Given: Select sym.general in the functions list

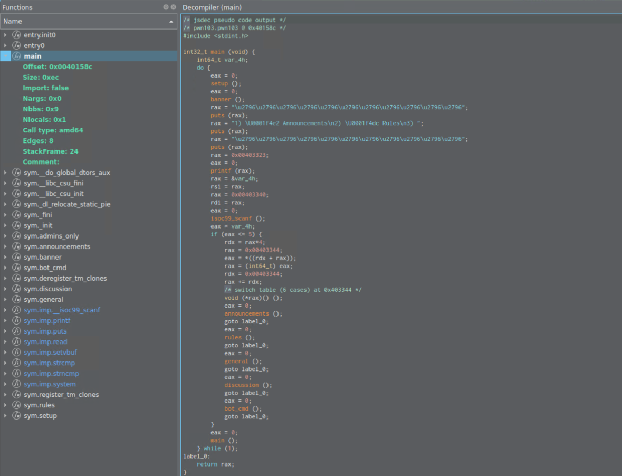Looking at the screenshot, I should click(x=43, y=299).
